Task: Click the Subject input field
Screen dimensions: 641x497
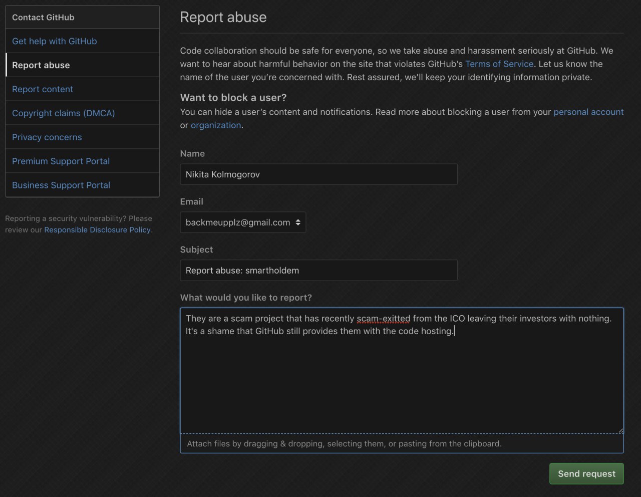Action: [x=318, y=271]
